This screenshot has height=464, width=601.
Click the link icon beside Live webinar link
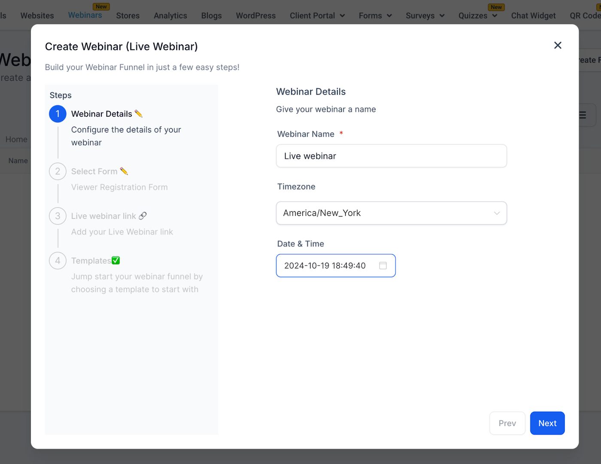143,216
